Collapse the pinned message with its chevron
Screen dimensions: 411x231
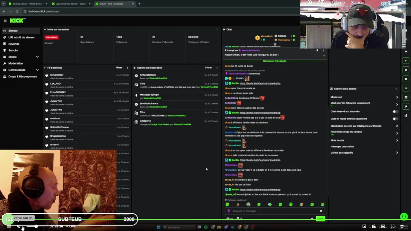pyautogui.click(x=324, y=56)
